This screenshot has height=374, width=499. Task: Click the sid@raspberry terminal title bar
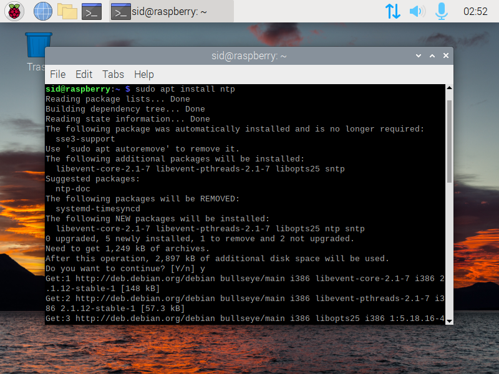coord(249,56)
